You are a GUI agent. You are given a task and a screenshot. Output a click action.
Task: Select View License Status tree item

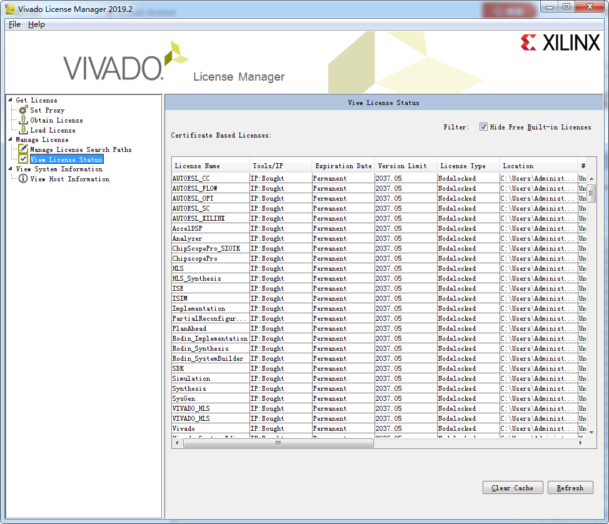66,159
